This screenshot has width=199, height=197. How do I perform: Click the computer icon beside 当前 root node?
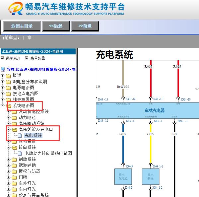[x=3, y=69]
